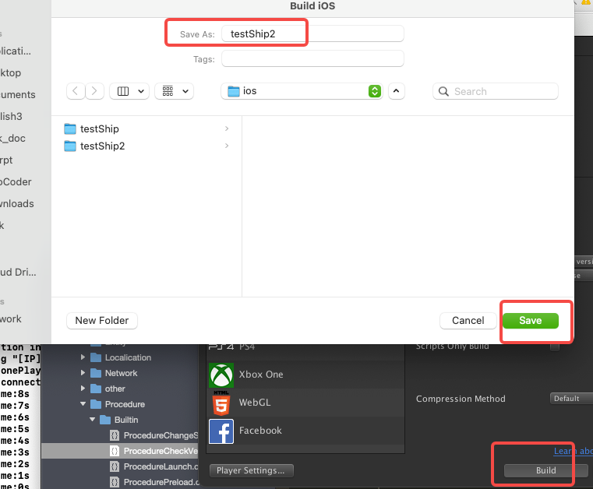Select the Network sidebar entry
Image resolution: width=593 pixels, height=489 pixels.
tap(11, 319)
